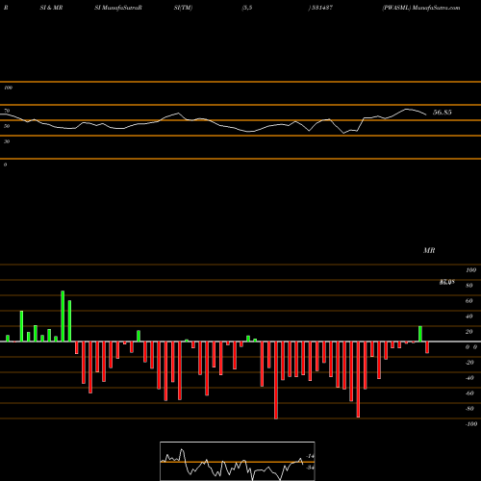
Task: Click the -34 value in mini chart
Action: (x=310, y=468)
